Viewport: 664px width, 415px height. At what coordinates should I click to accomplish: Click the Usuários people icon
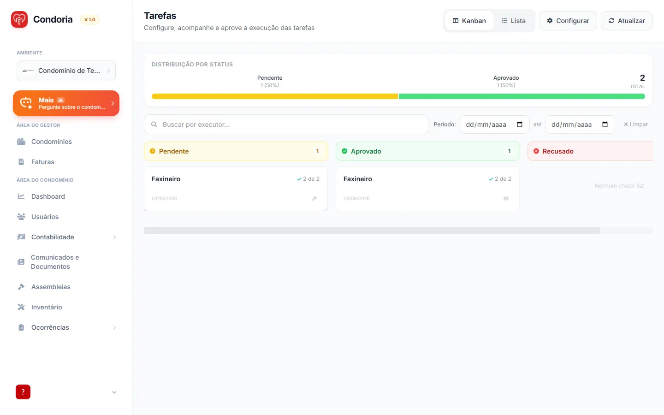tap(21, 217)
